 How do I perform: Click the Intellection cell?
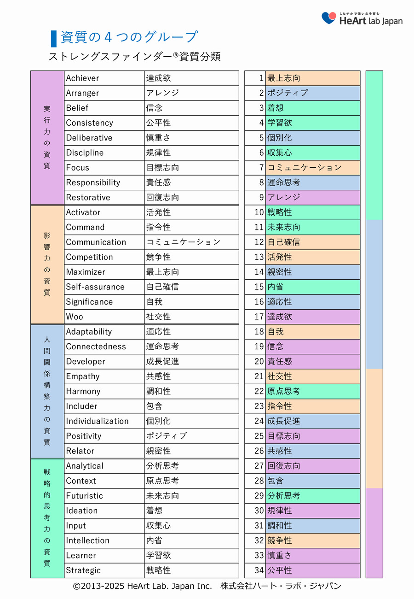(x=104, y=540)
